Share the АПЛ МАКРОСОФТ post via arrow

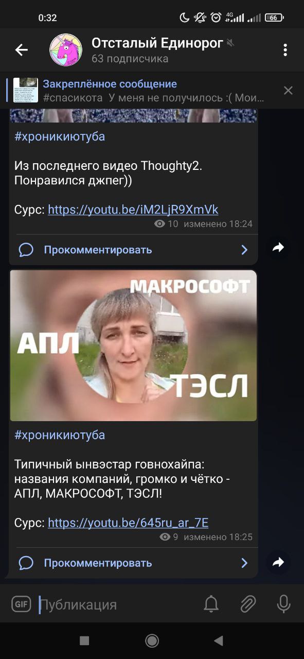click(x=278, y=563)
